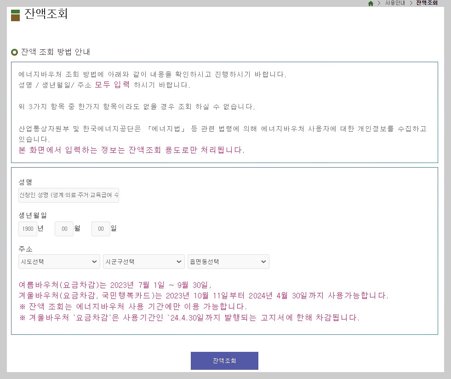Click the circular bullet icon next to 잔액 조회 방법 안내
The height and width of the screenshot is (379, 451).
click(x=13, y=52)
